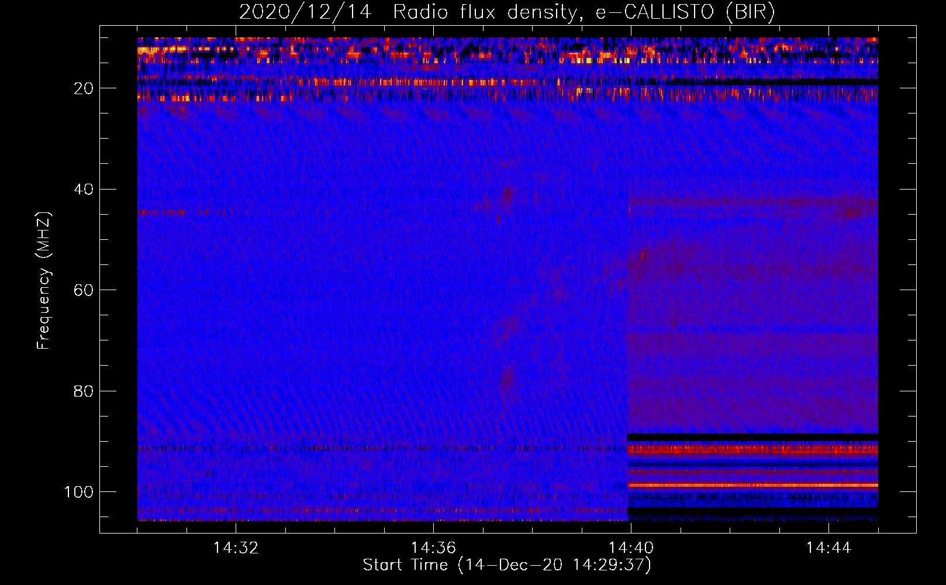This screenshot has height=585, width=946.
Task: Click the 14:32 time tick label
Action: pos(236,548)
